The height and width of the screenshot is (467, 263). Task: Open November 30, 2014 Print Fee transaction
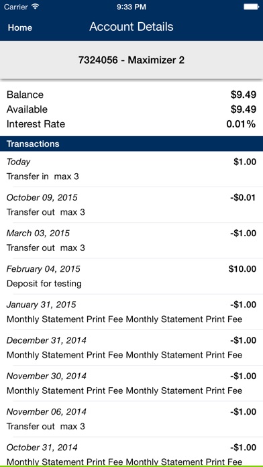131,384
